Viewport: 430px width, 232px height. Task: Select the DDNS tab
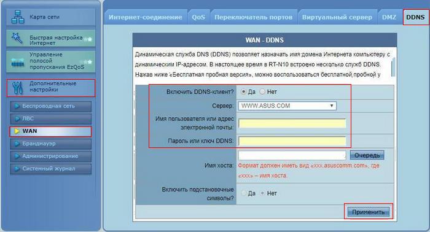point(415,17)
